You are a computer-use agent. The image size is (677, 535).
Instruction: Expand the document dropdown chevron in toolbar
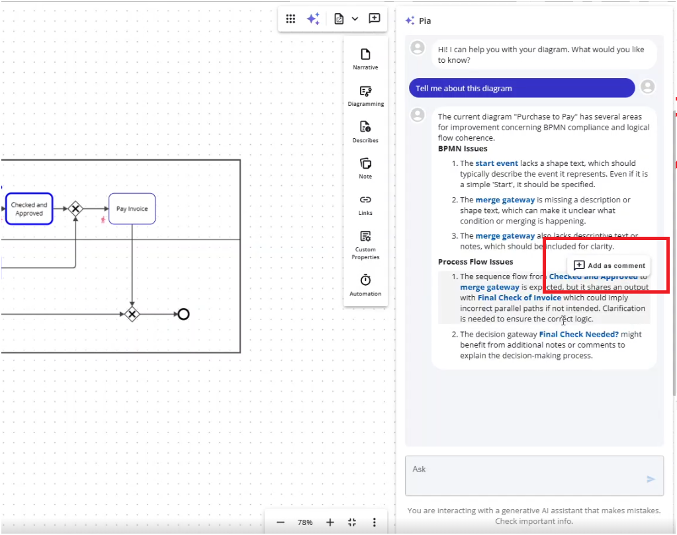coord(355,19)
